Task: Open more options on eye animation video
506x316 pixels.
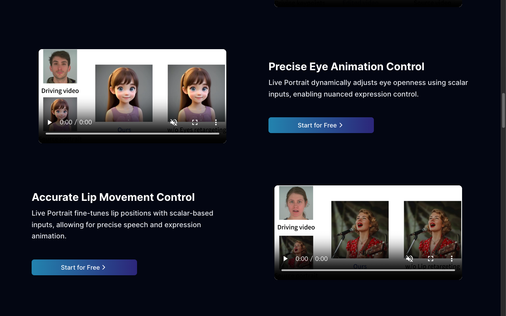Action: tap(216, 122)
